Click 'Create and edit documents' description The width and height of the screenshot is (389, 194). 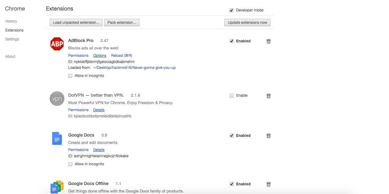[x=93, y=143]
